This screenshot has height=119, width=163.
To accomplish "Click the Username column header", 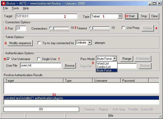I will click(x=107, y=80).
